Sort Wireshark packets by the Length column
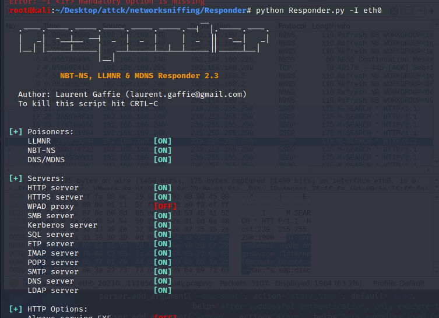 [x=323, y=26]
